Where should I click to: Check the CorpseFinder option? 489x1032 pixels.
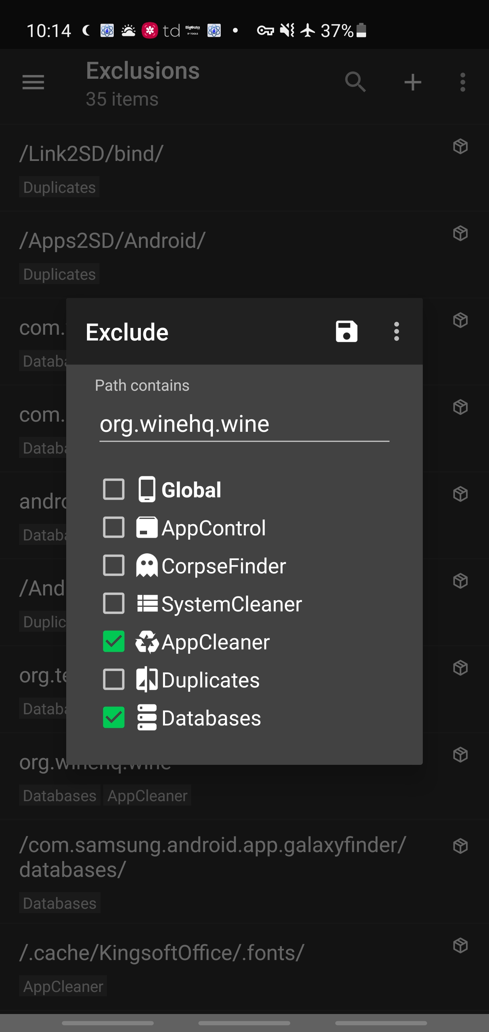114,565
